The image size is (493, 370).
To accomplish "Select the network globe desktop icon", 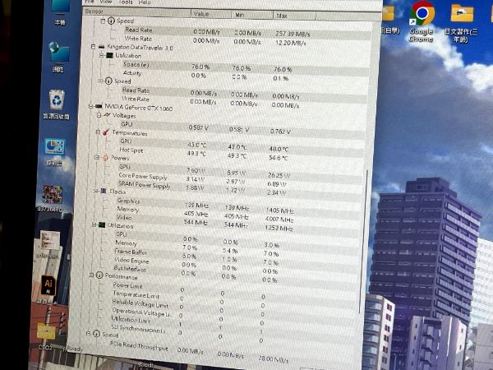I will click(x=59, y=57).
